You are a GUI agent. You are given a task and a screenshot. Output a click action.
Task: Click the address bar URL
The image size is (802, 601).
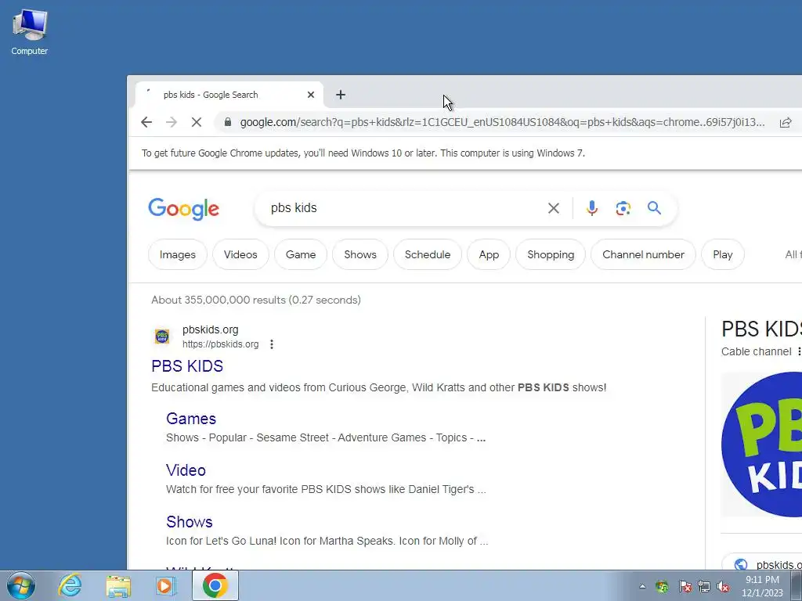[x=502, y=122]
